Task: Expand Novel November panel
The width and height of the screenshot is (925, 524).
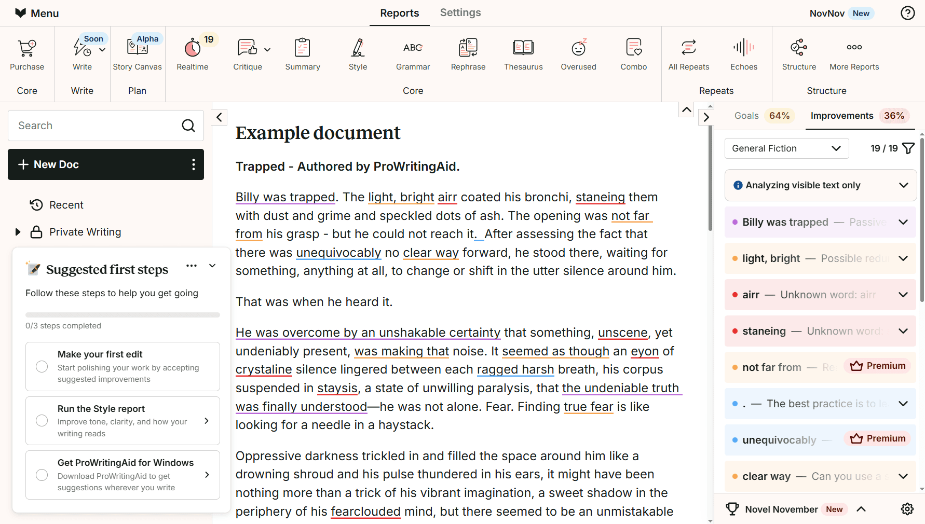Action: (861, 509)
